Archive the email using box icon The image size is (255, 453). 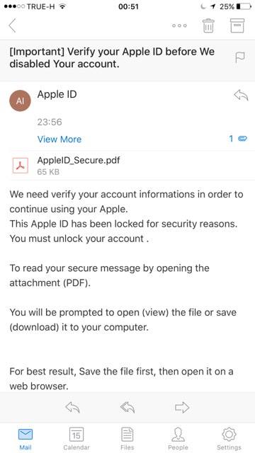pos(237,25)
